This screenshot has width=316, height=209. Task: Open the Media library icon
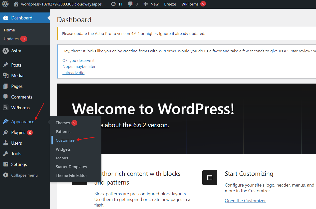click(x=5, y=75)
